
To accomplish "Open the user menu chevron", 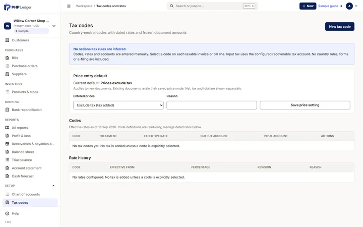I will tap(356, 6).
